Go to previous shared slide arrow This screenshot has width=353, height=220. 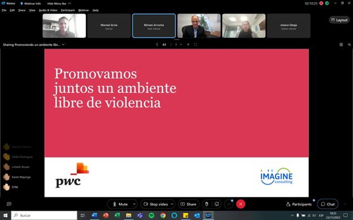(157, 45)
